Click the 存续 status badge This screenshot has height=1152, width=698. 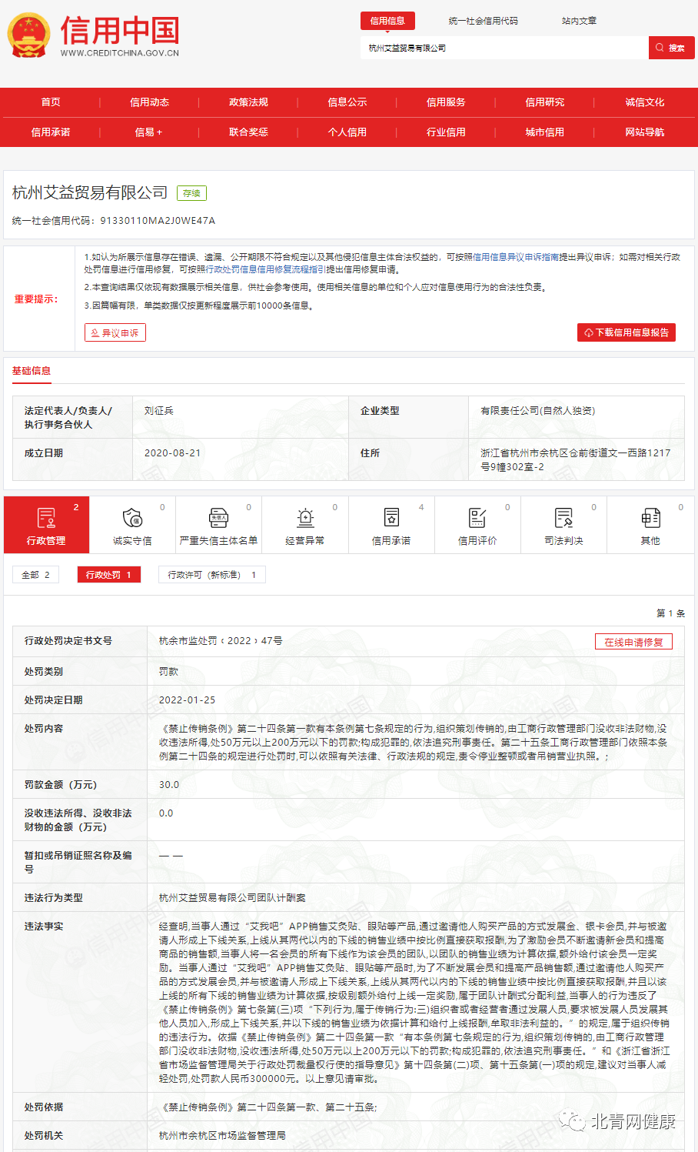[x=191, y=193]
